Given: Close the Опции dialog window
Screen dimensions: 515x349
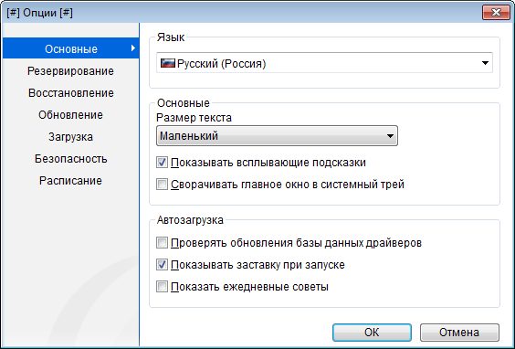Looking at the screenshot, I should (496, 13).
